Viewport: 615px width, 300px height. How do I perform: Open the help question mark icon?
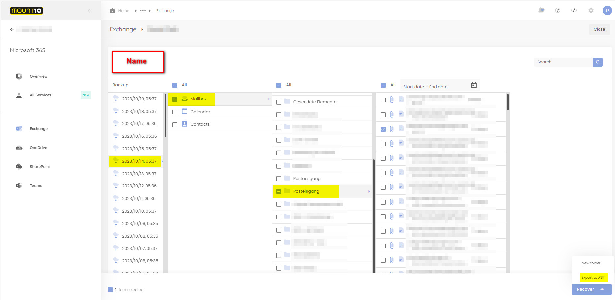558,11
